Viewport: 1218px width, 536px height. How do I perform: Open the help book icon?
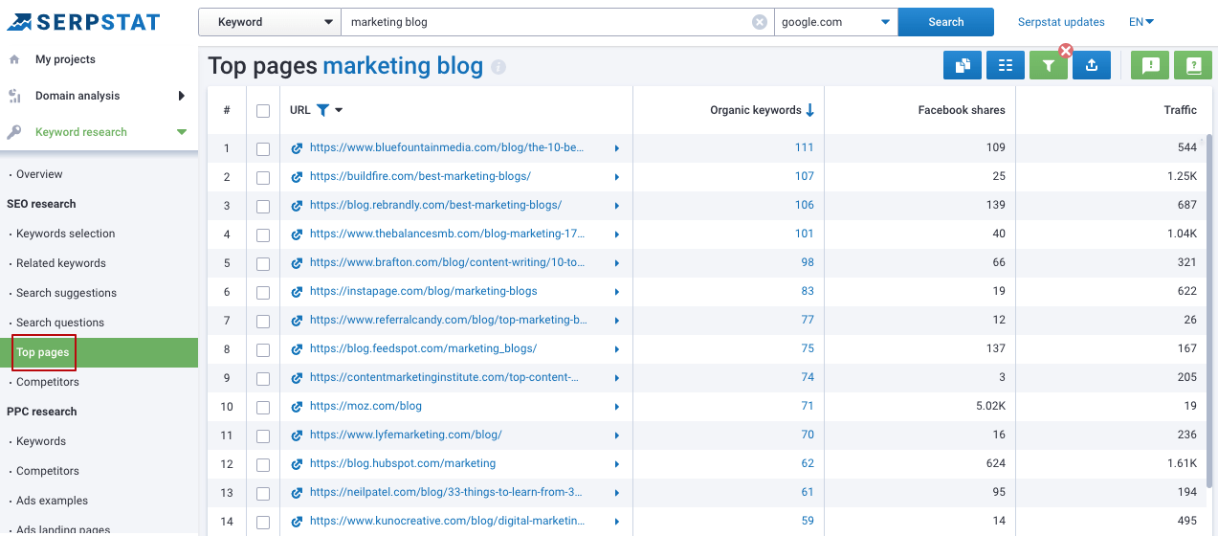point(1193,65)
